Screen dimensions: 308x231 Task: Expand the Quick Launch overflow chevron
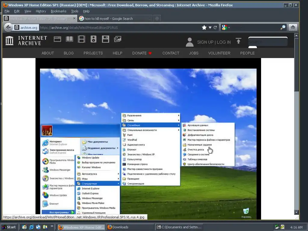click(52, 226)
